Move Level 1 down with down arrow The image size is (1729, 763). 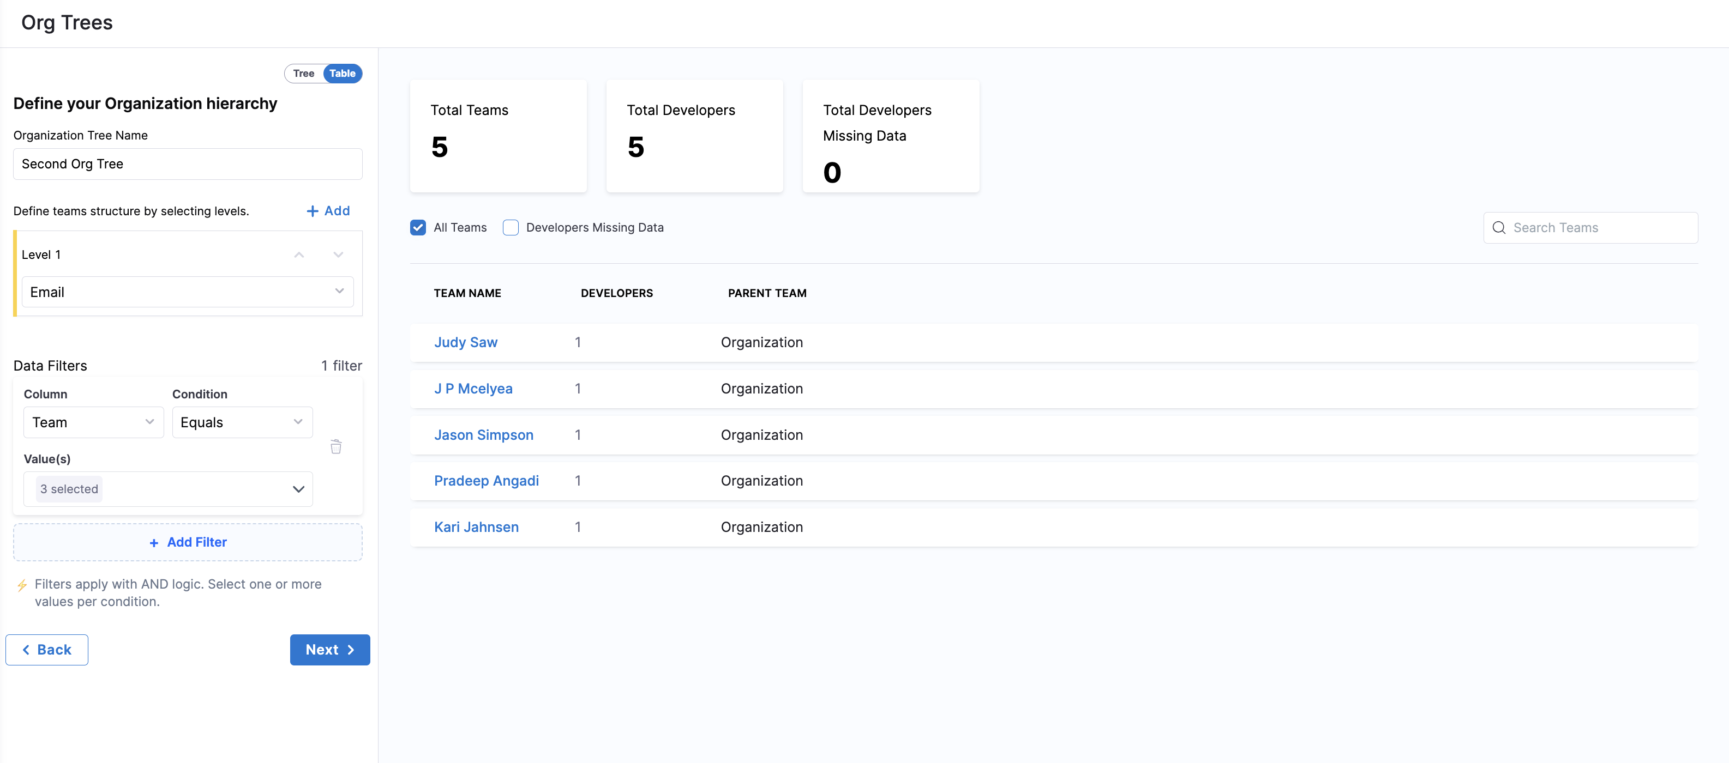click(x=338, y=255)
